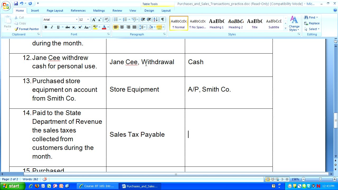The image size is (338, 190).
Task: Click the Sort A-Z icon
Action: (155, 20)
